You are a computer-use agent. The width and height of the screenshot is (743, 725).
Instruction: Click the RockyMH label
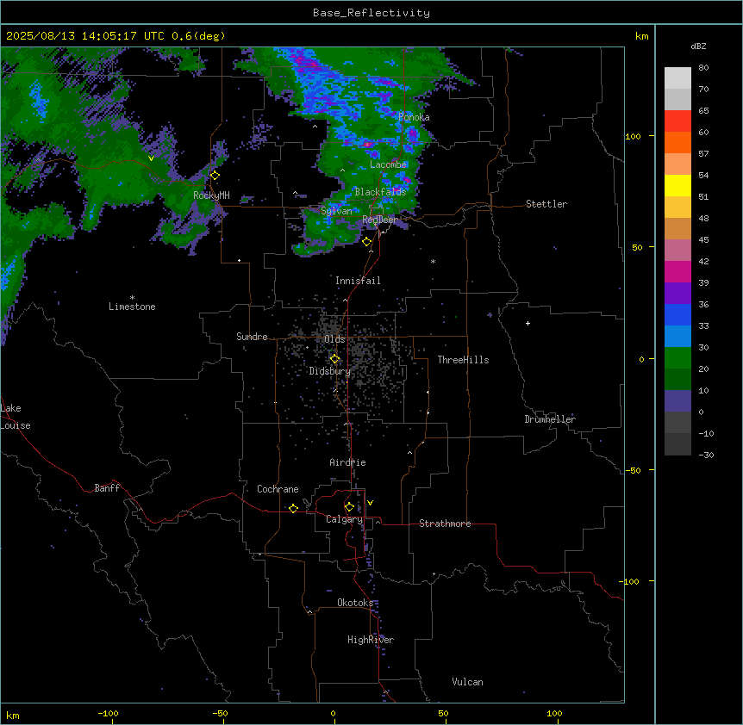click(x=211, y=195)
